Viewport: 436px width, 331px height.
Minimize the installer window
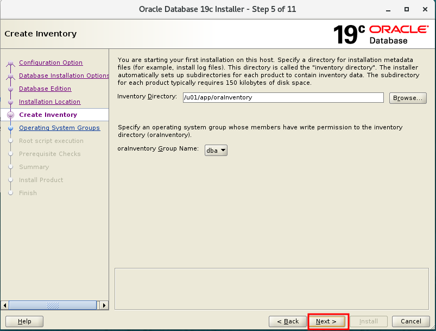388,9
